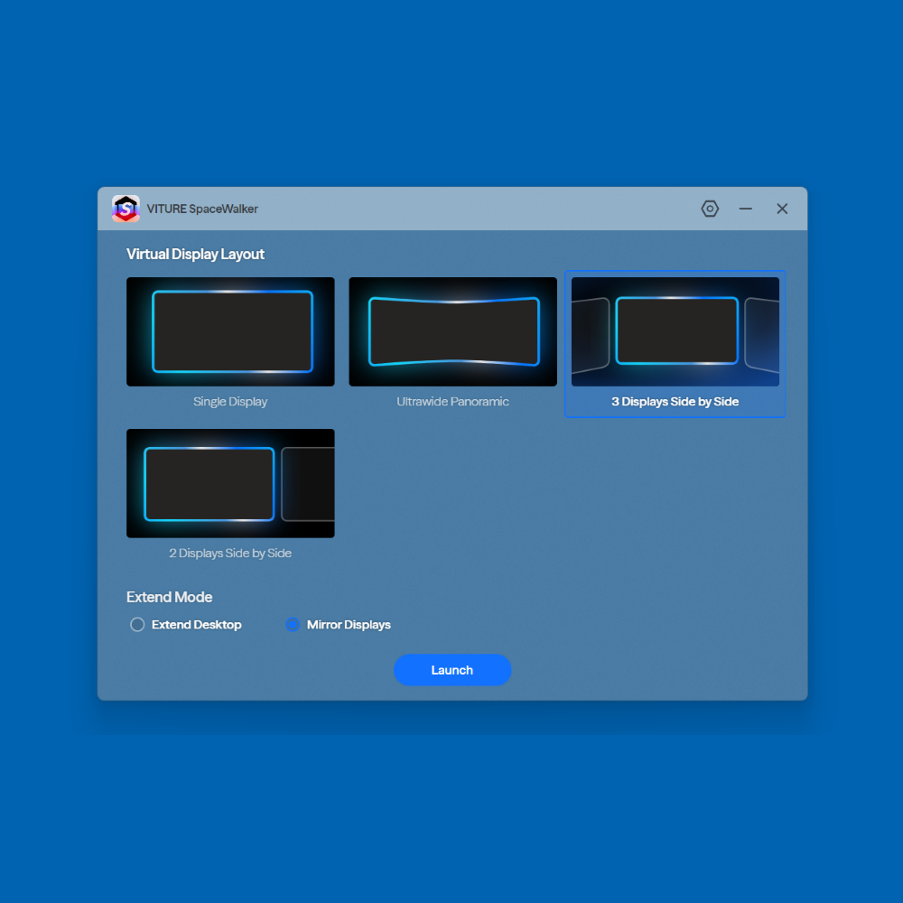
Task: Enable the Extend Desktop radio button
Action: (x=137, y=624)
